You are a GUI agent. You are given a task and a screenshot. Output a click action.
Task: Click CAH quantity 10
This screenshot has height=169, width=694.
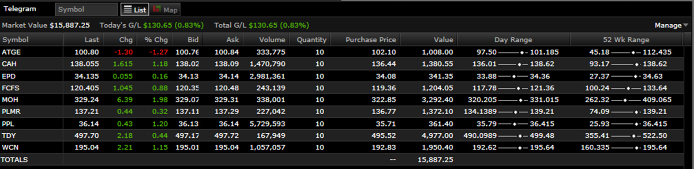(x=320, y=64)
